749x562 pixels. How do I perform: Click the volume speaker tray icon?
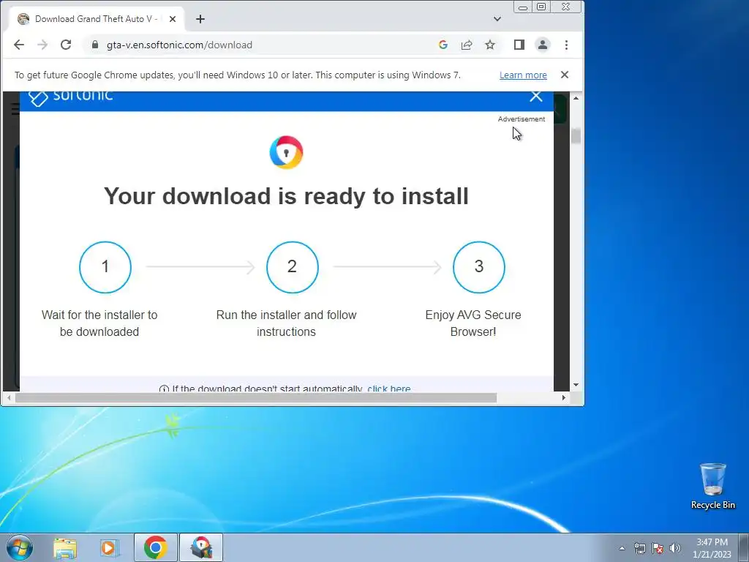tap(675, 548)
